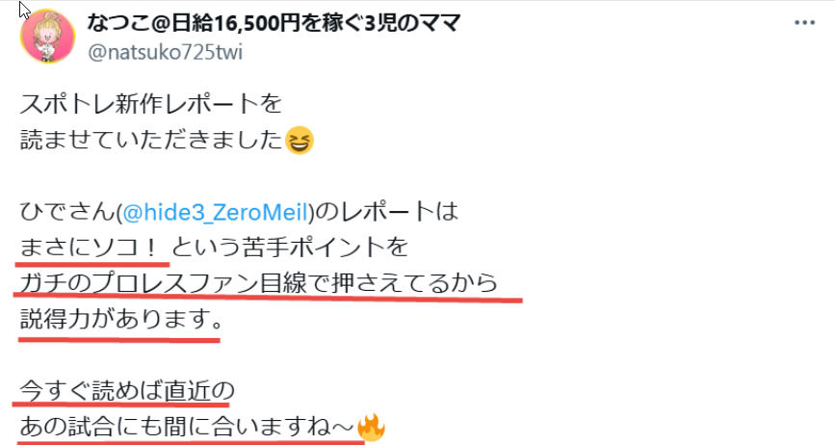The height and width of the screenshot is (445, 835).
Task: Click the なつこ profile avatar image
Action: (x=47, y=37)
